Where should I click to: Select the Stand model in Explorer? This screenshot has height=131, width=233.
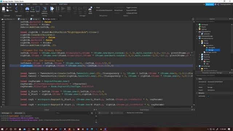206,61
